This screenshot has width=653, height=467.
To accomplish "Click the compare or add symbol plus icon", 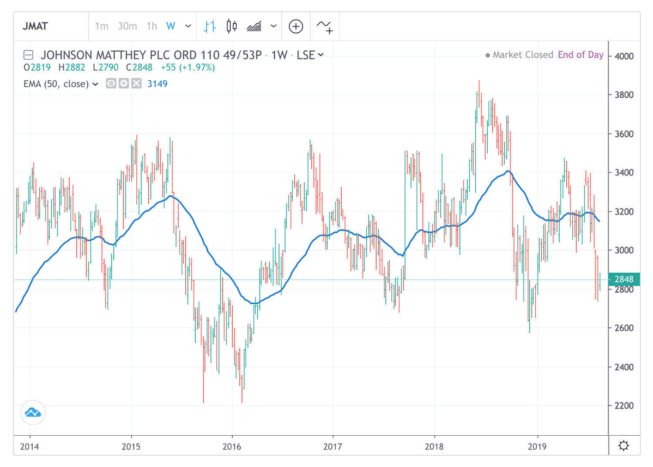I will coord(296,27).
